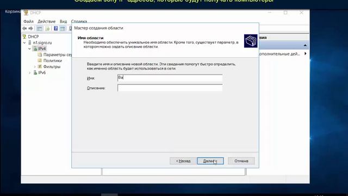Select the IPv4 tree label
The width and height of the screenshot is (348, 196).
pyautogui.click(x=42, y=48)
